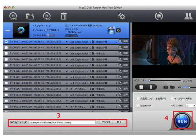Take snapshot with camera icon
Image resolution: width=196 pixels, height=140 pixels.
point(166,87)
